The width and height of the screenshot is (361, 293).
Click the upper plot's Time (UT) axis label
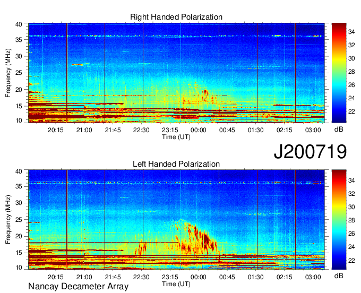click(176, 137)
